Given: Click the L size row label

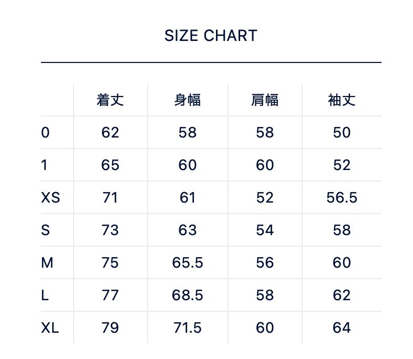Looking at the screenshot, I should click(x=45, y=295).
